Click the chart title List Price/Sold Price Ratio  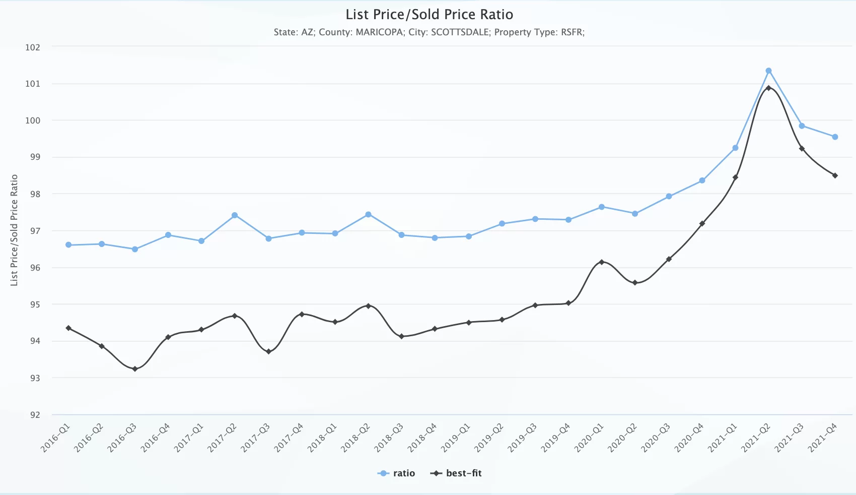coord(429,15)
